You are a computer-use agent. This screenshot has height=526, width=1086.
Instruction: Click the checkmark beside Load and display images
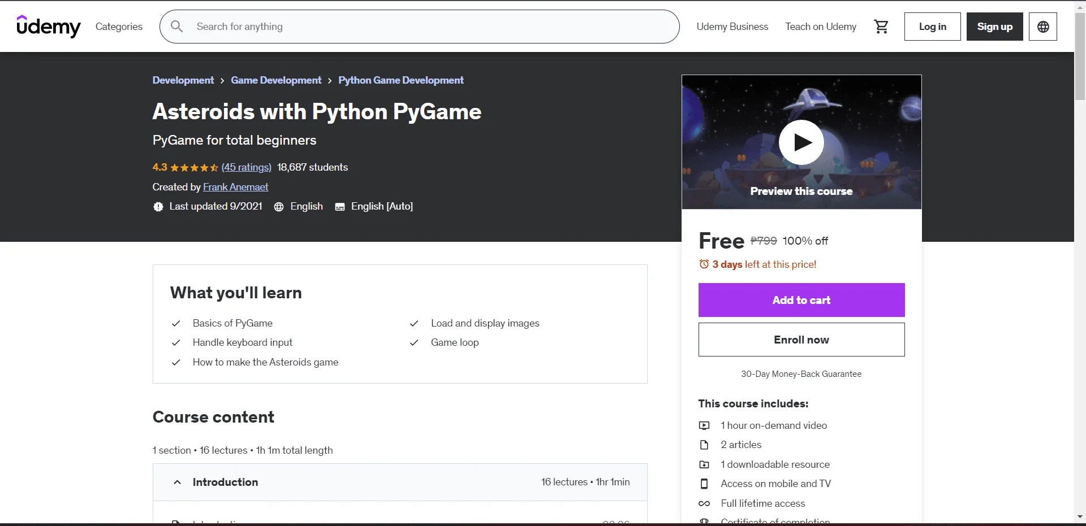(414, 323)
